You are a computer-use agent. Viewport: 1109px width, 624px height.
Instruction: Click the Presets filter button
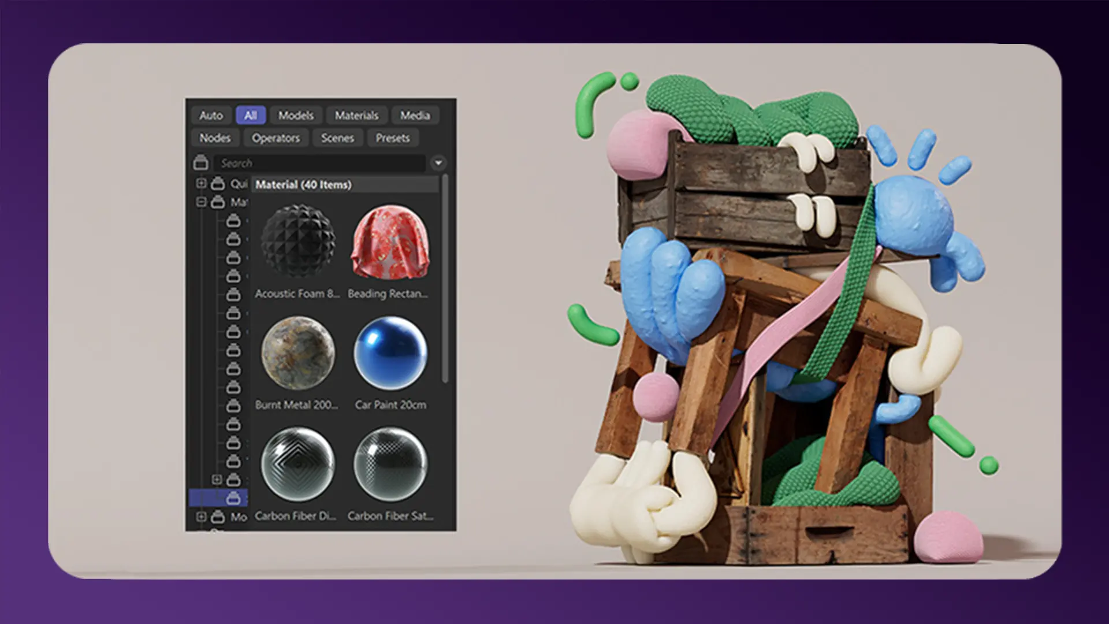click(392, 138)
